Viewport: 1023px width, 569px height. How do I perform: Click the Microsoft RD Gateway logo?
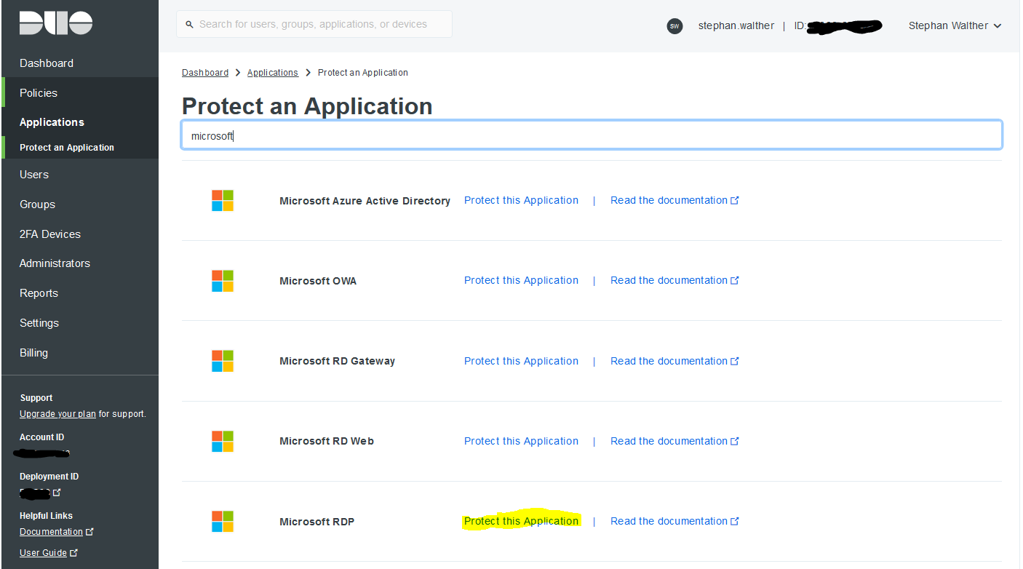tap(223, 361)
